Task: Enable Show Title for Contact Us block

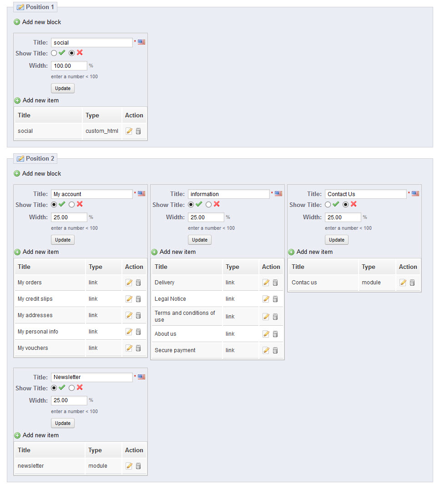Action: [328, 205]
